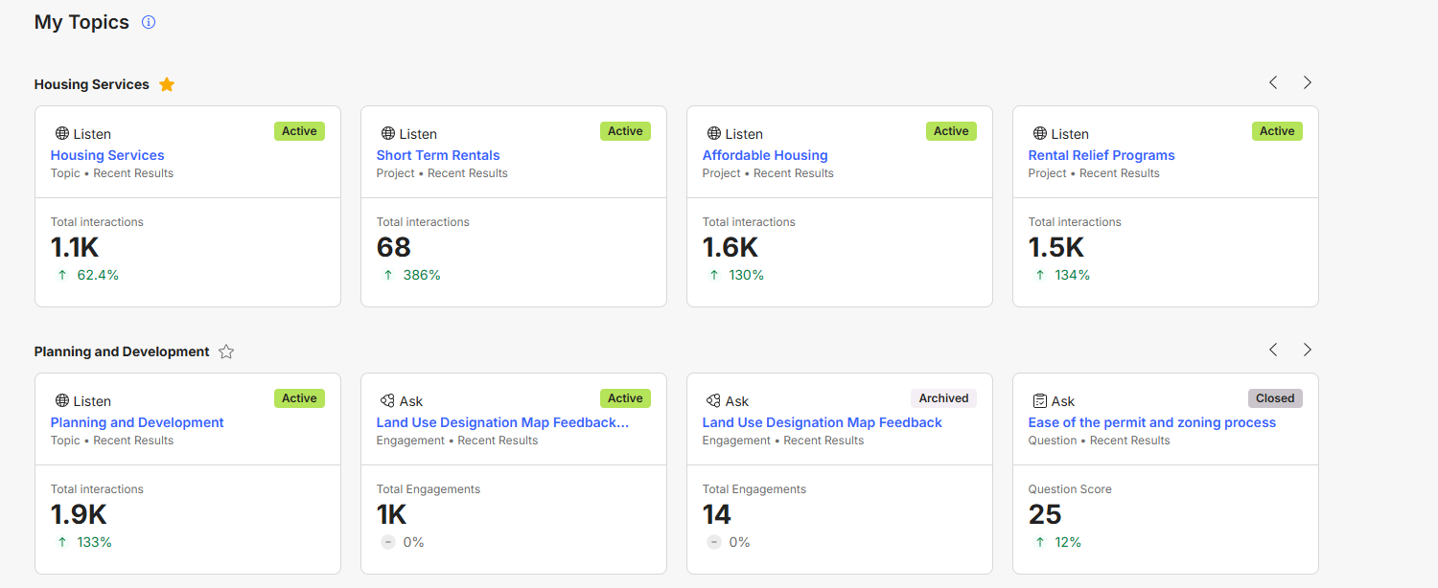Show next Planning and Development cards

1307,351
